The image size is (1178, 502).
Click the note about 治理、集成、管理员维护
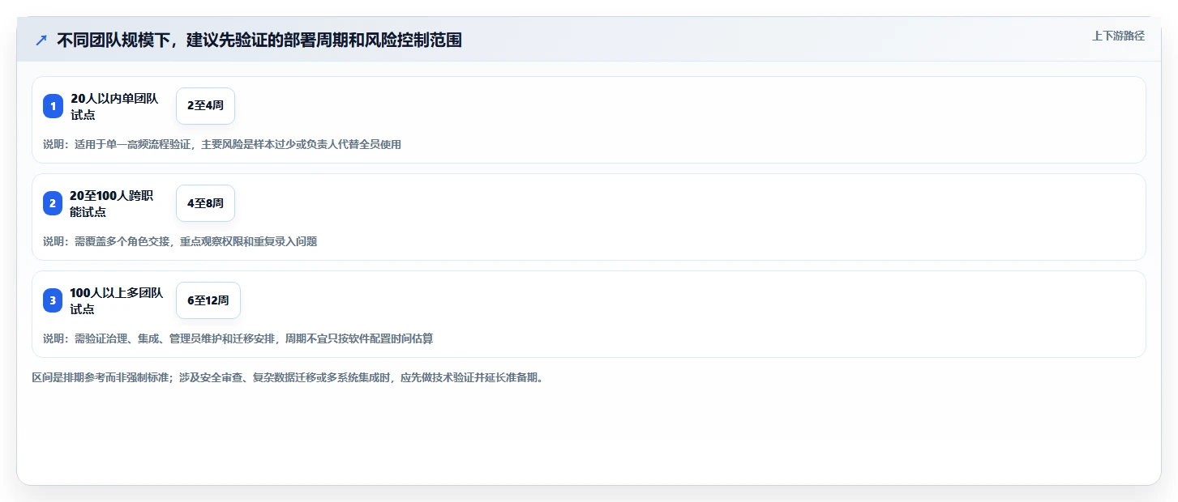[x=238, y=338]
